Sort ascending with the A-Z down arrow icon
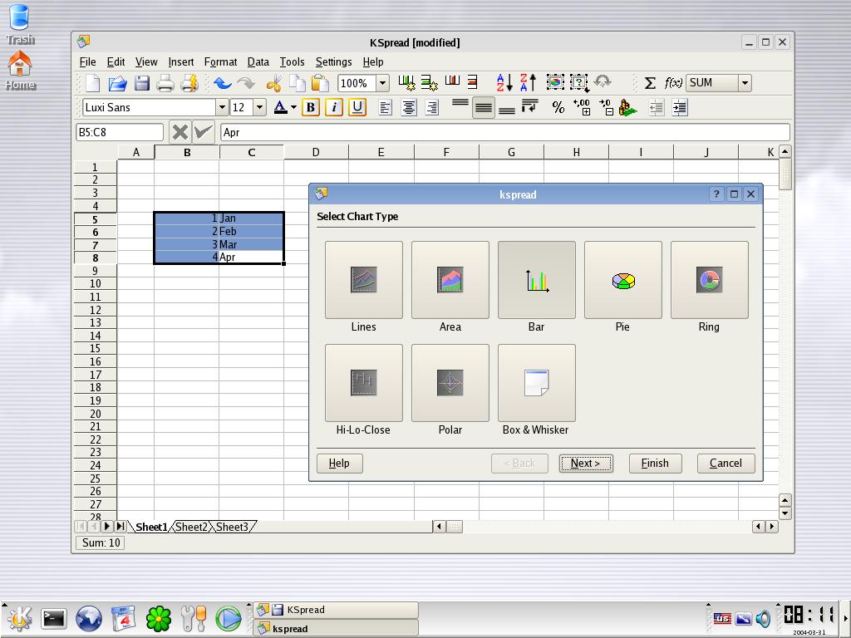The image size is (851, 638). pos(504,82)
